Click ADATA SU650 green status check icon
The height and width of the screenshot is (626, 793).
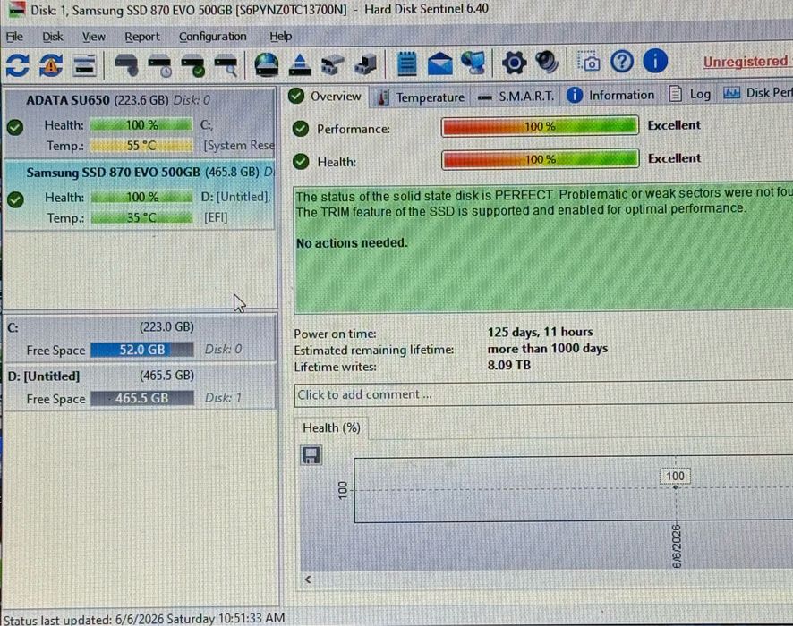tap(15, 127)
